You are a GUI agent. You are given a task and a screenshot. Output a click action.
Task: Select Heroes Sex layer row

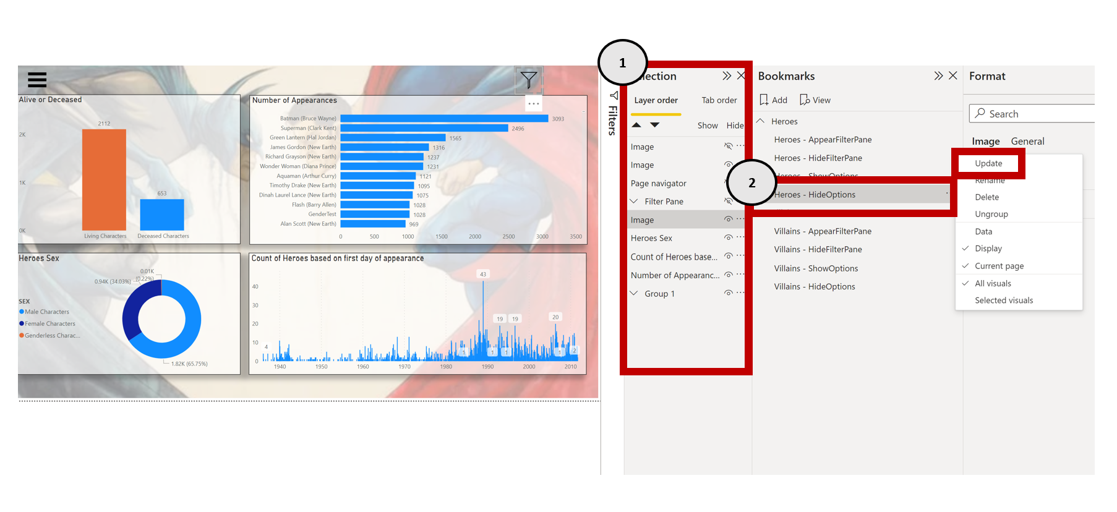(686, 238)
